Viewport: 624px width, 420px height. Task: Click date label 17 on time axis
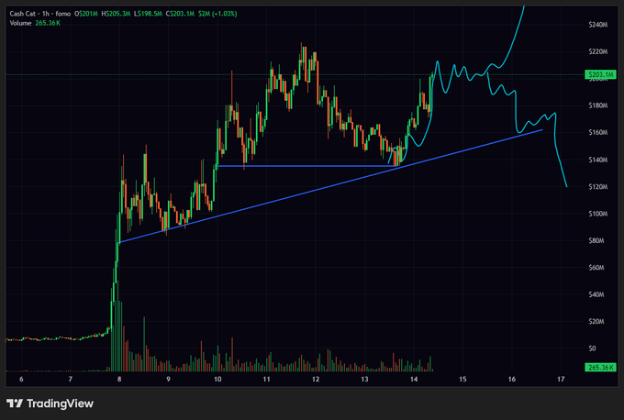tap(561, 379)
